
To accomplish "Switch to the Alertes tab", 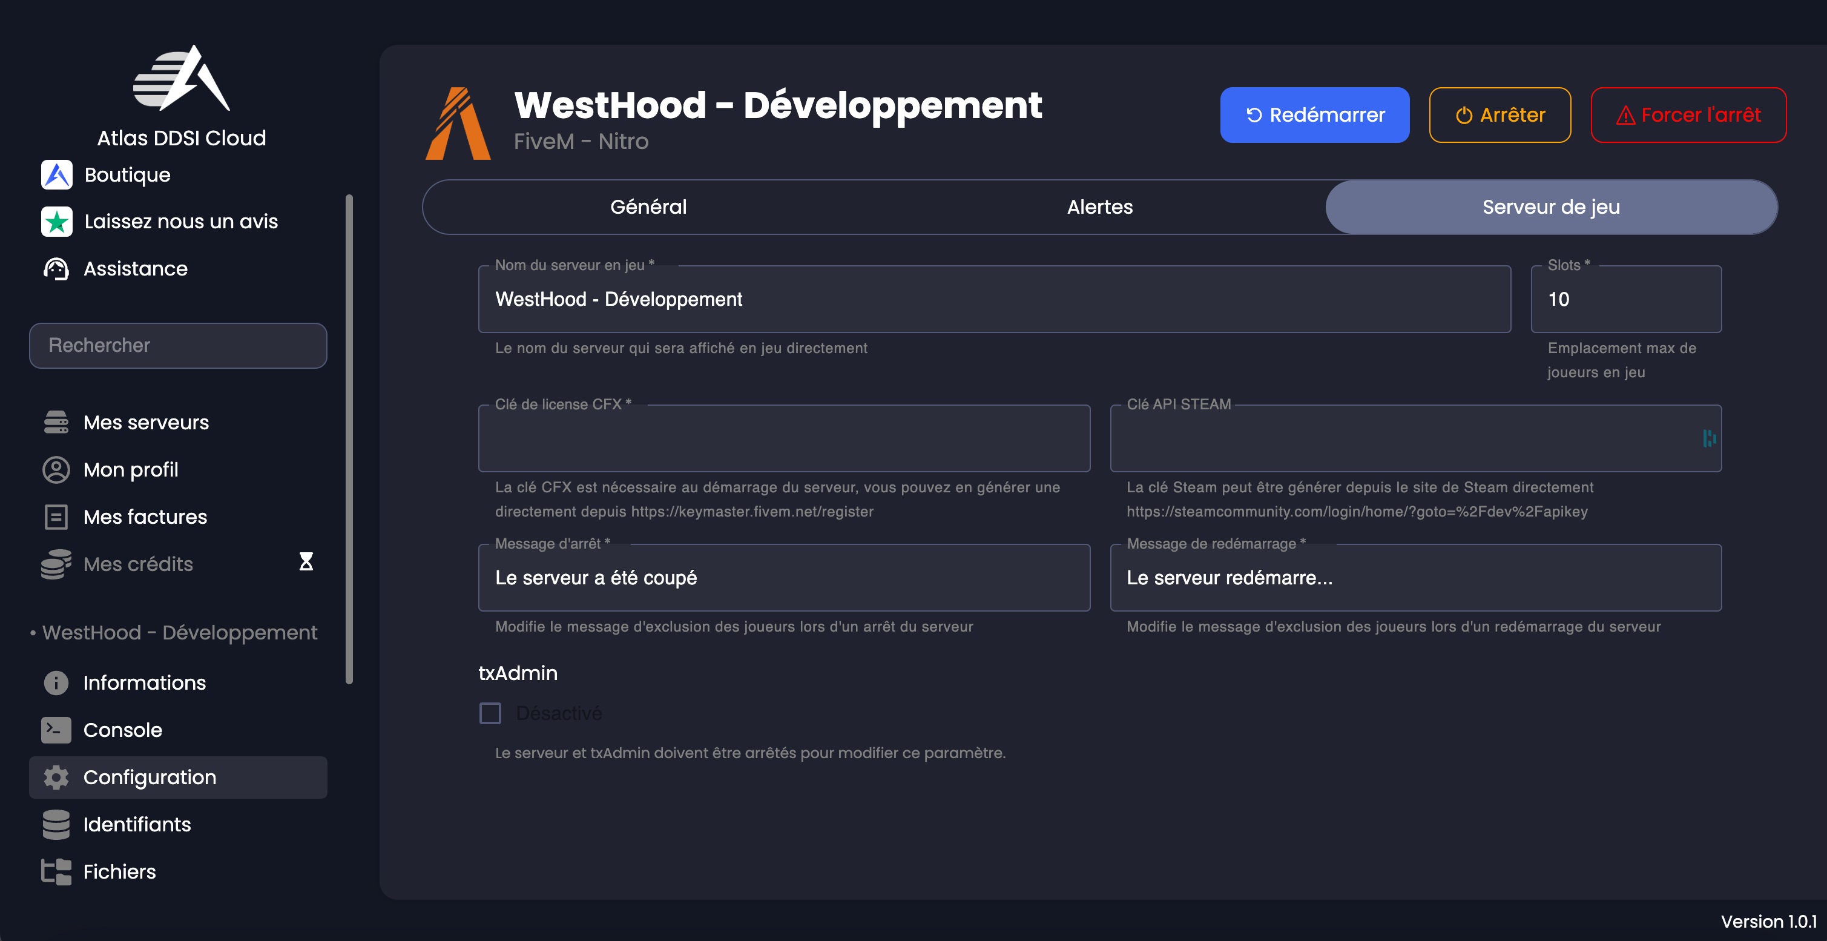I will [1100, 207].
